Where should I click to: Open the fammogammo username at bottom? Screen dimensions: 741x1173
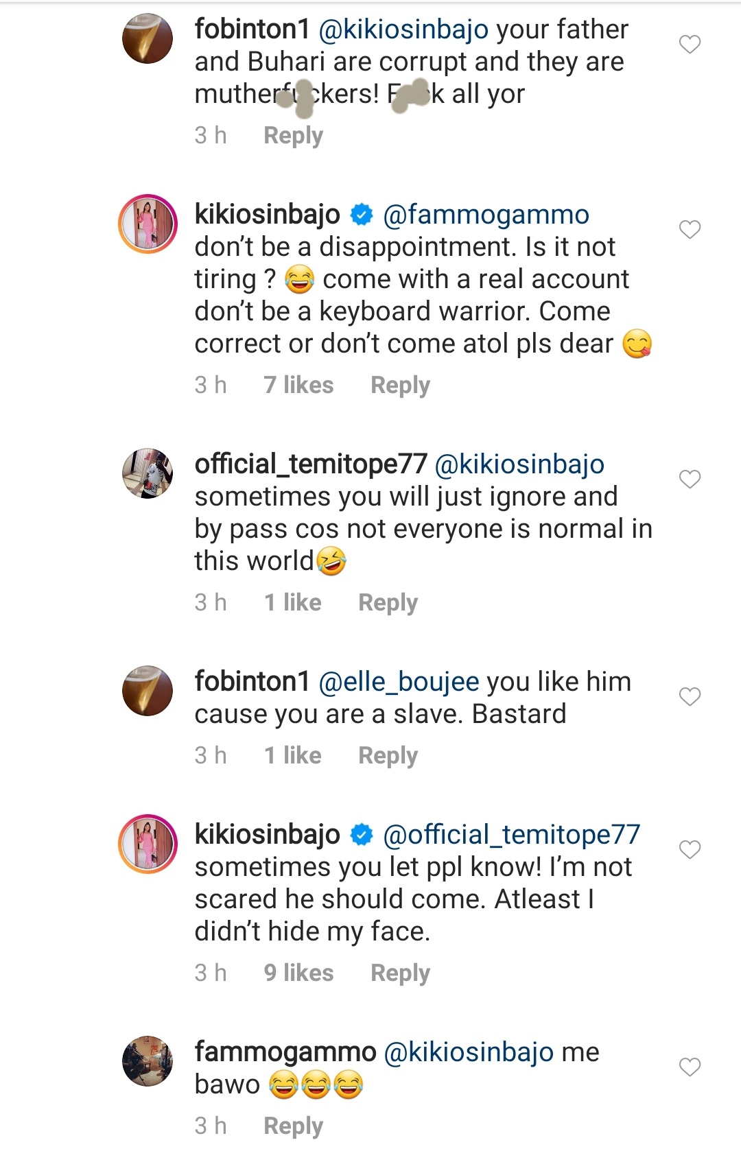point(285,1052)
